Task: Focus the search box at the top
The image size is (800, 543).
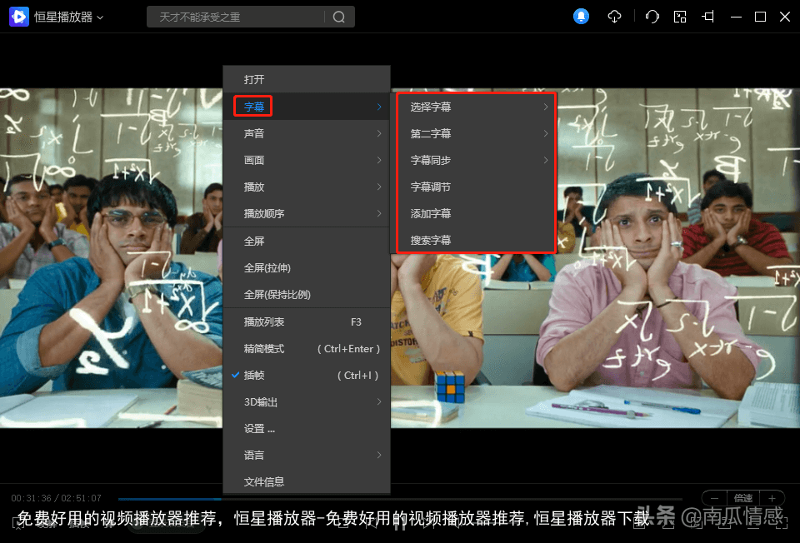Action: coord(237,17)
